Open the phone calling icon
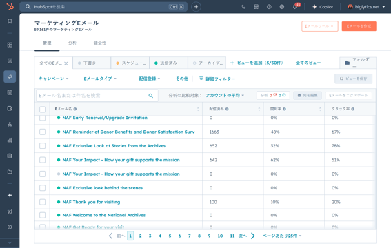 click(243, 7)
